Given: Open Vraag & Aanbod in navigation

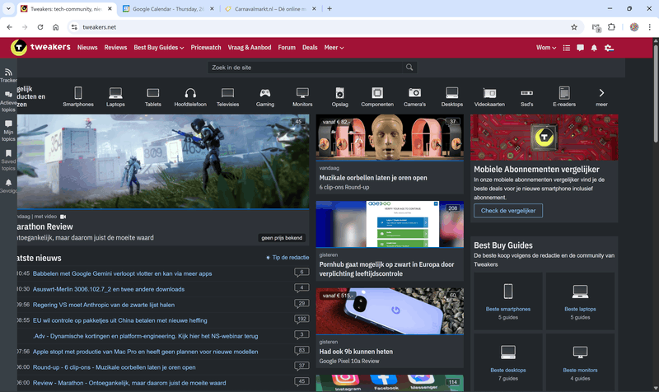Looking at the screenshot, I should pos(250,48).
